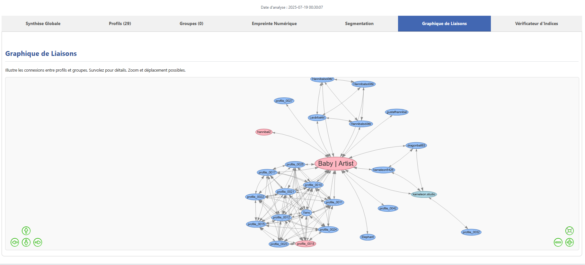Select the central Baby | Artist node
The width and height of the screenshot is (585, 265).
pyautogui.click(x=336, y=163)
